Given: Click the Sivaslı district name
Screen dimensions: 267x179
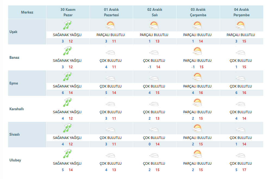Looking at the screenshot, I should point(14,134).
